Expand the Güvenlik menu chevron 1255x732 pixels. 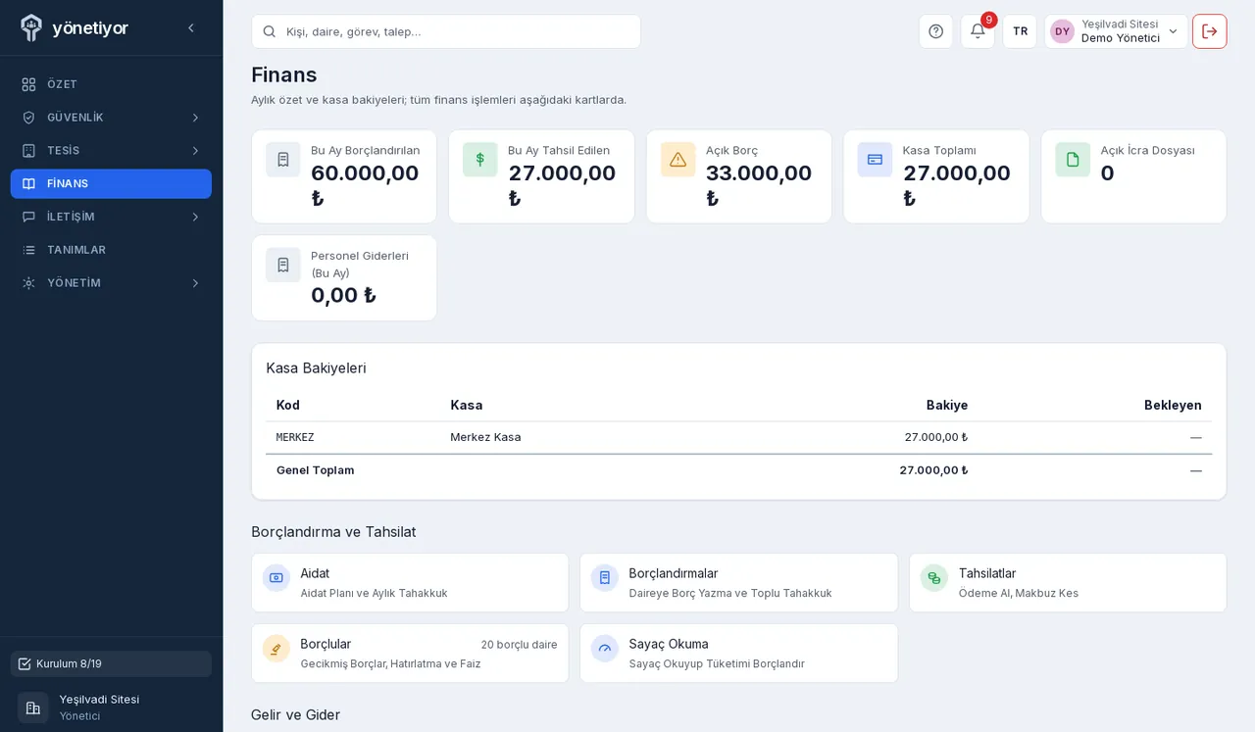click(195, 118)
